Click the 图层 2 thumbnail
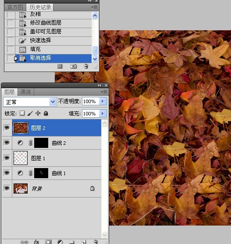The image size is (231, 244). pos(21,128)
